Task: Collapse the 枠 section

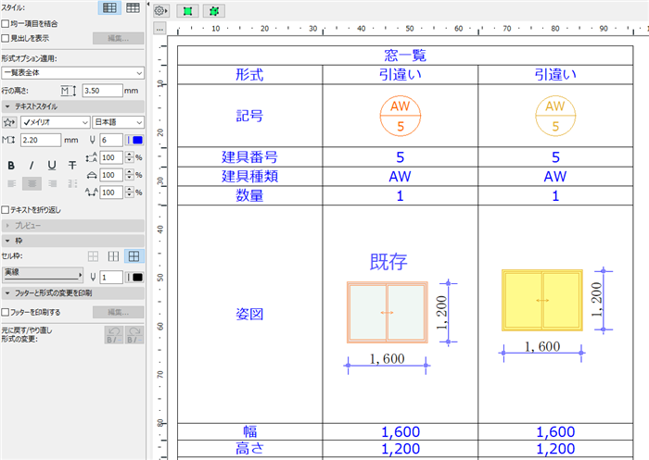Action: pos(73,241)
